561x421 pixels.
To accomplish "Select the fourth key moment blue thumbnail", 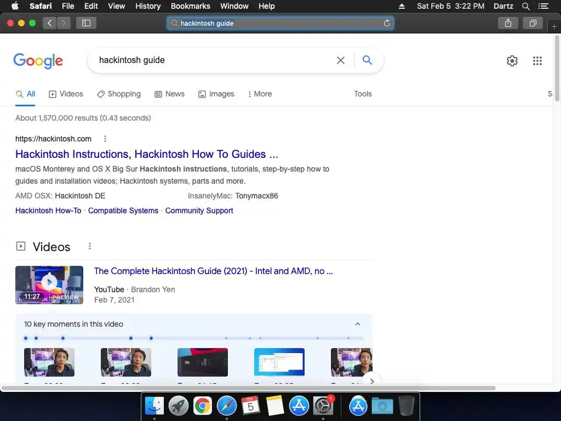I will (279, 362).
